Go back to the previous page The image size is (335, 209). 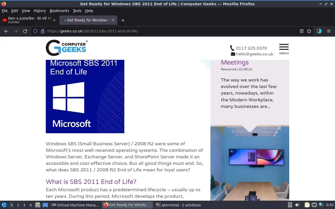coord(6,31)
